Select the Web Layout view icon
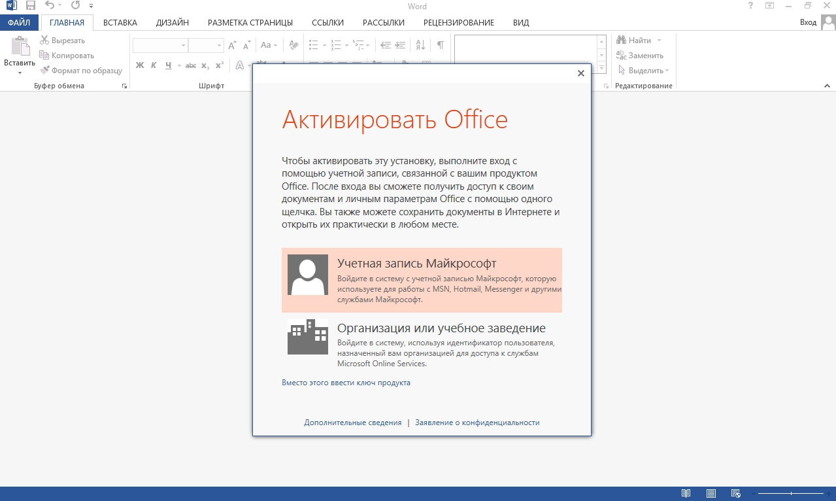Viewport: 836px width, 501px height. [735, 494]
